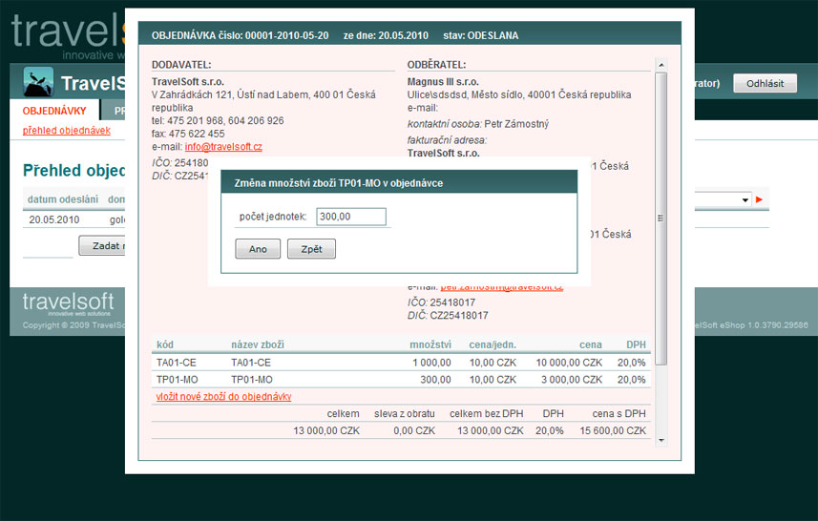Click the kód column header

tap(165, 344)
